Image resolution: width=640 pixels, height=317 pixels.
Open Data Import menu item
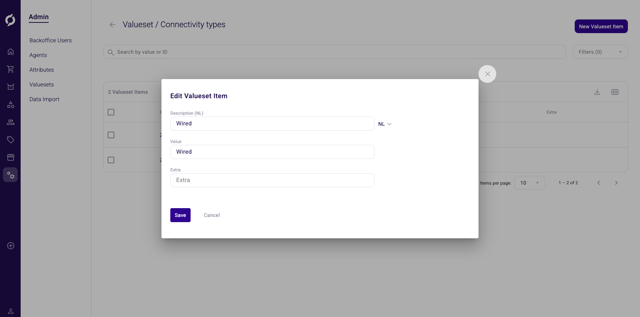coord(44,99)
